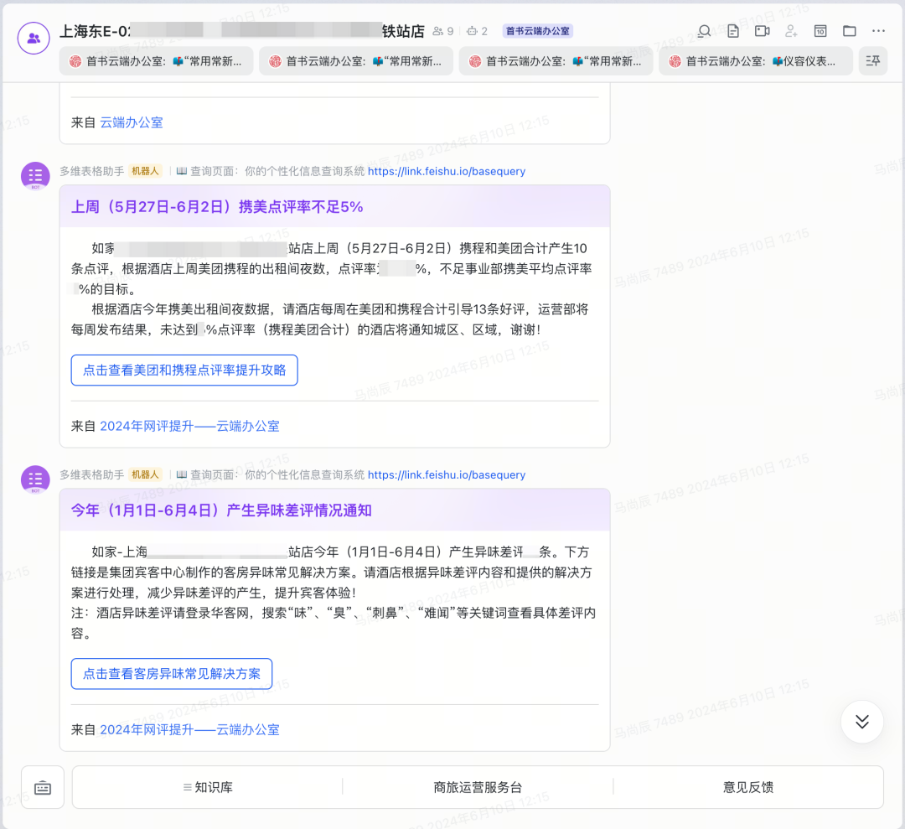The height and width of the screenshot is (829, 905).
Task: Open the more options ellipsis menu
Action: click(878, 31)
